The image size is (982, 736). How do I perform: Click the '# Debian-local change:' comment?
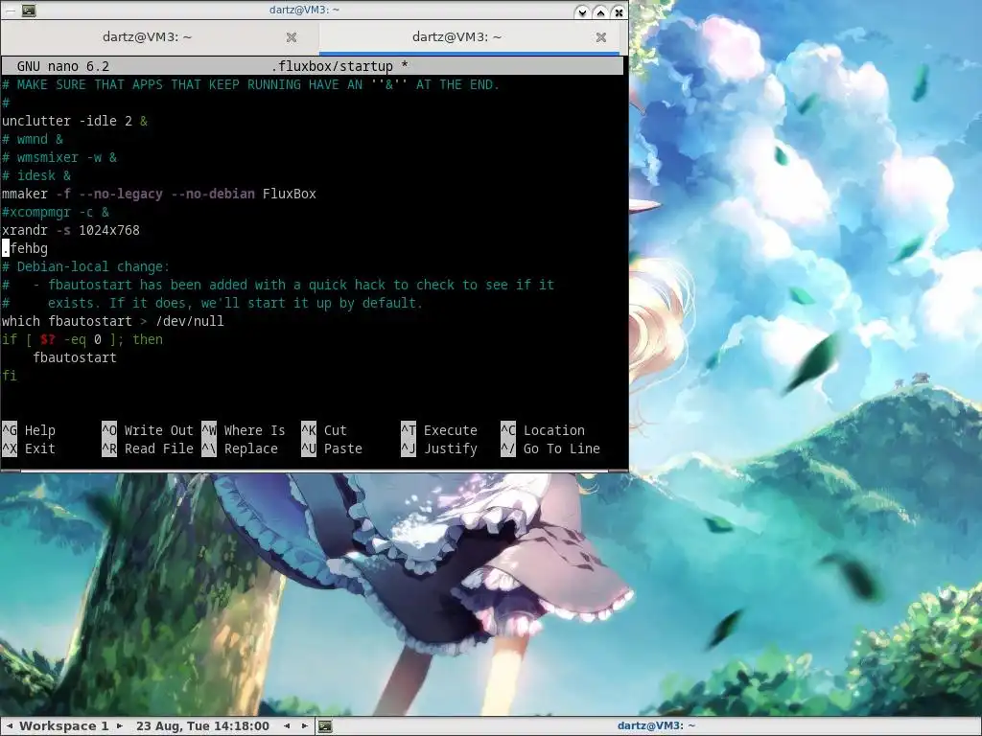coord(85,266)
